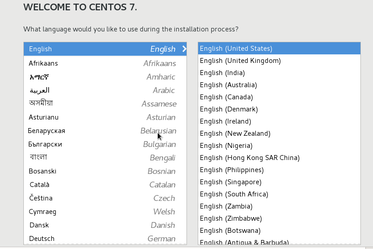Select the Bulgarian language row
Image resolution: width=373 pixels, height=249 pixels.
(x=105, y=144)
